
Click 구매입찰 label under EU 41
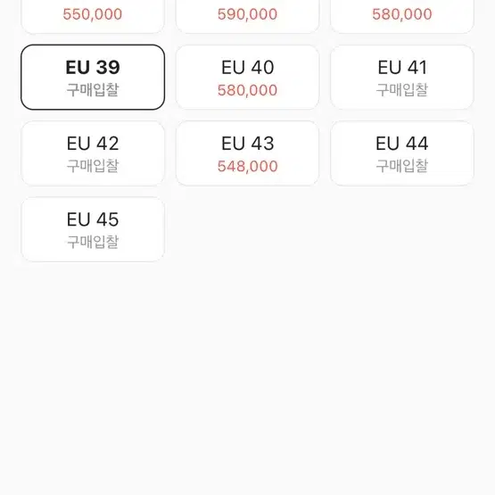[x=402, y=90]
